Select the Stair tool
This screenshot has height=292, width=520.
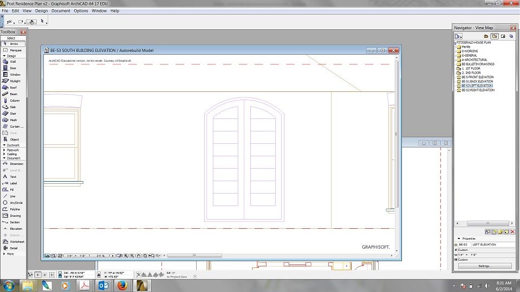tap(13, 114)
